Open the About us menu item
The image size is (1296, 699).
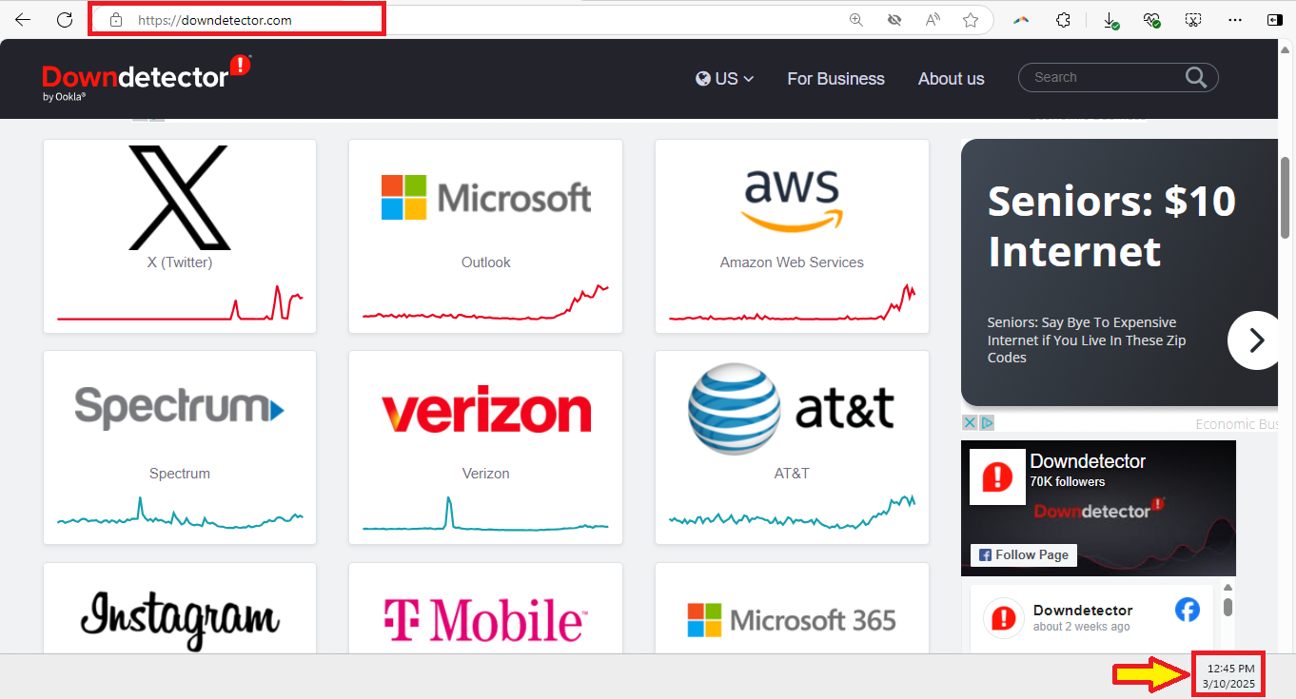pos(952,79)
